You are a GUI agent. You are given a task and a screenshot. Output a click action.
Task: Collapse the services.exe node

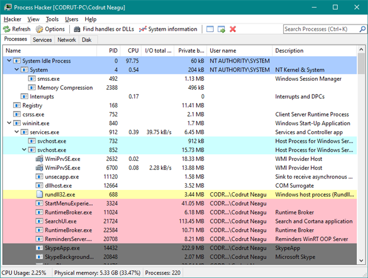[16, 132]
